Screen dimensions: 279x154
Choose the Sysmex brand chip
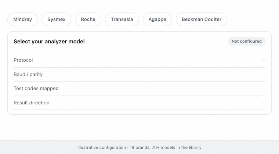[57, 19]
